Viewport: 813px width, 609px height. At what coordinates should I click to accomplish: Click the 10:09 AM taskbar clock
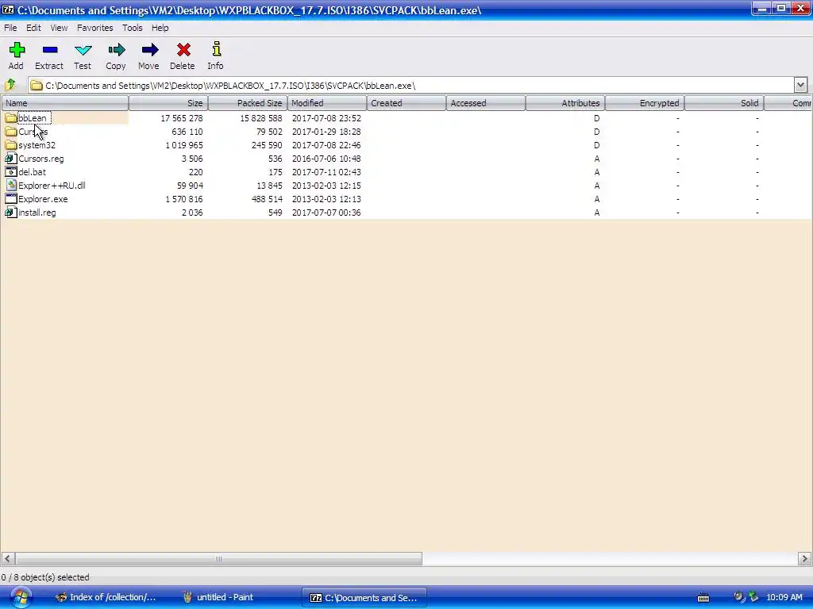(784, 598)
